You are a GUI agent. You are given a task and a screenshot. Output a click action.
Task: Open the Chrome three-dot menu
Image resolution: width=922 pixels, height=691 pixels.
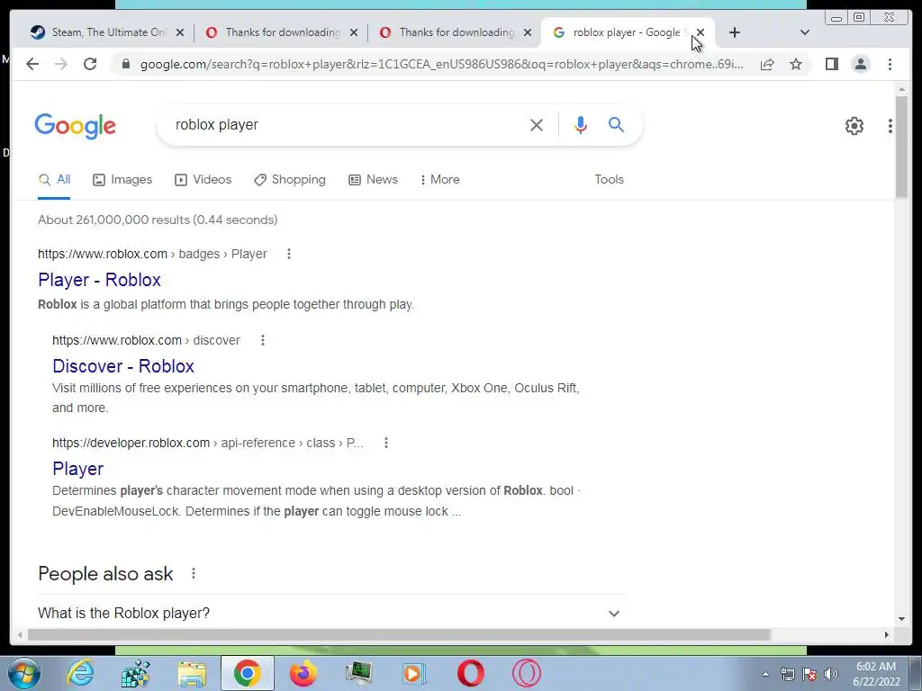(x=890, y=64)
